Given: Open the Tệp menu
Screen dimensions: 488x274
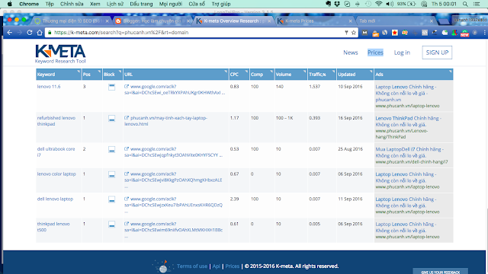Looking at the screenshot, I should 50,4.
